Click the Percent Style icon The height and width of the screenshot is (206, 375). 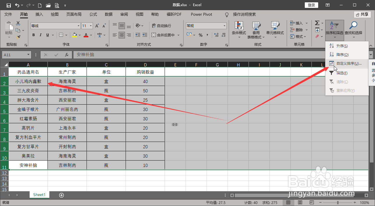[200, 35]
